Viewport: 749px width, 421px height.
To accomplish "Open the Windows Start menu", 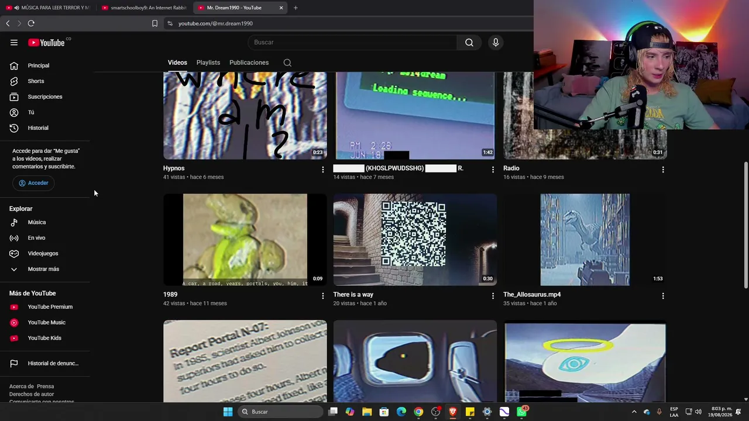I will tap(228, 412).
